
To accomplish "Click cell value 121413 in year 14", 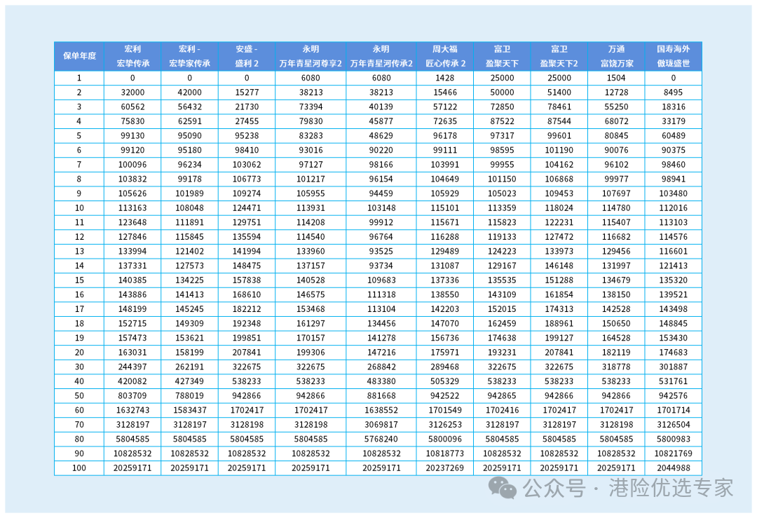I will click(x=673, y=266).
